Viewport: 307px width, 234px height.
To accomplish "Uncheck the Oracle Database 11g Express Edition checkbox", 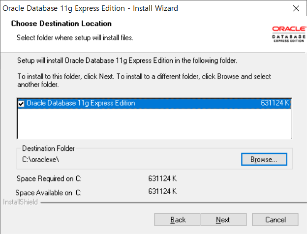I will [x=21, y=104].
